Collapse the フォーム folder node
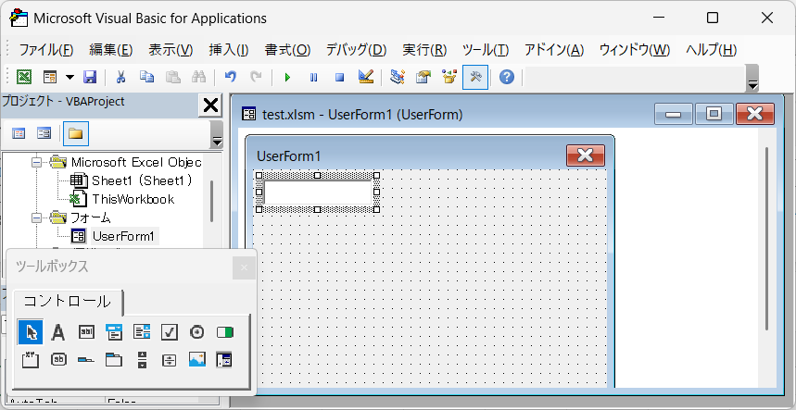The height and width of the screenshot is (410, 796). click(x=36, y=217)
